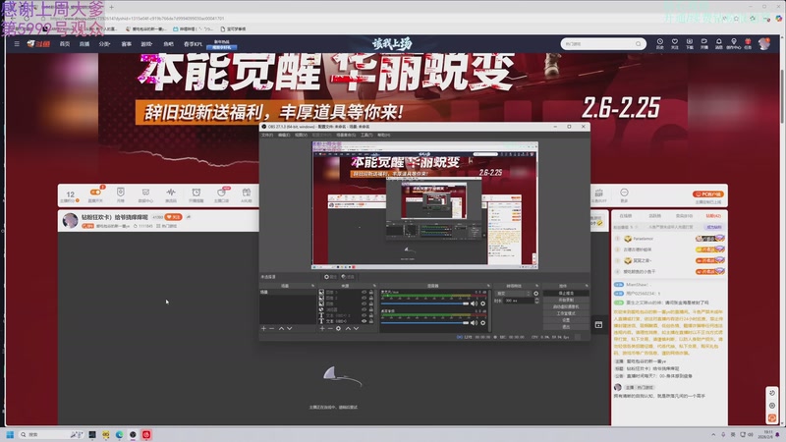Toggle visibility eye of last 文本 source
Viewport: 786px width, 442px height.
[364, 321]
